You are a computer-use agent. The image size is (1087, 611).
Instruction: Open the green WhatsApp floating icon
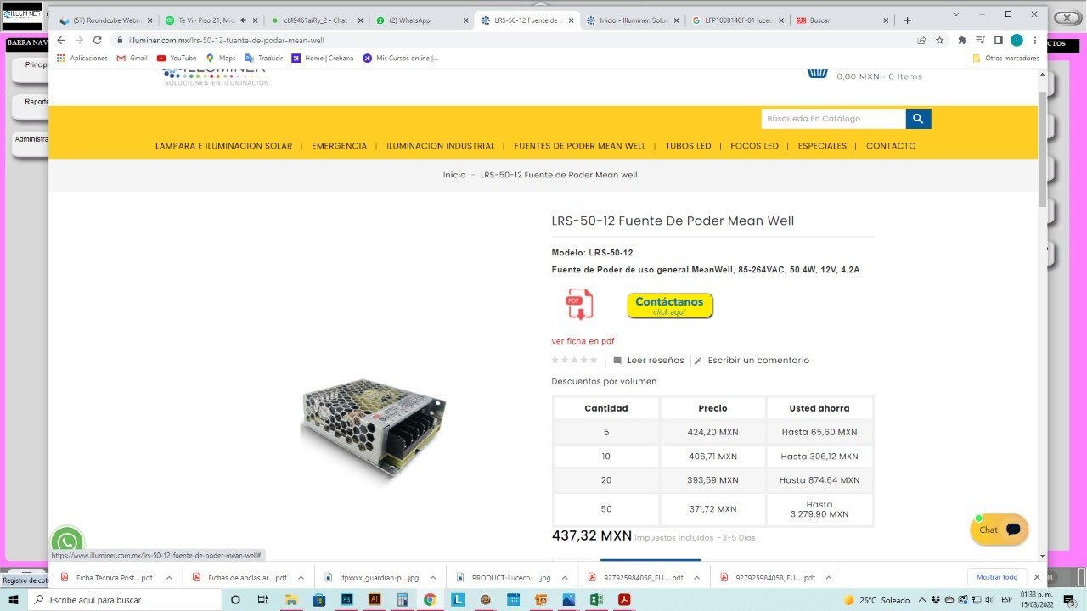point(66,543)
